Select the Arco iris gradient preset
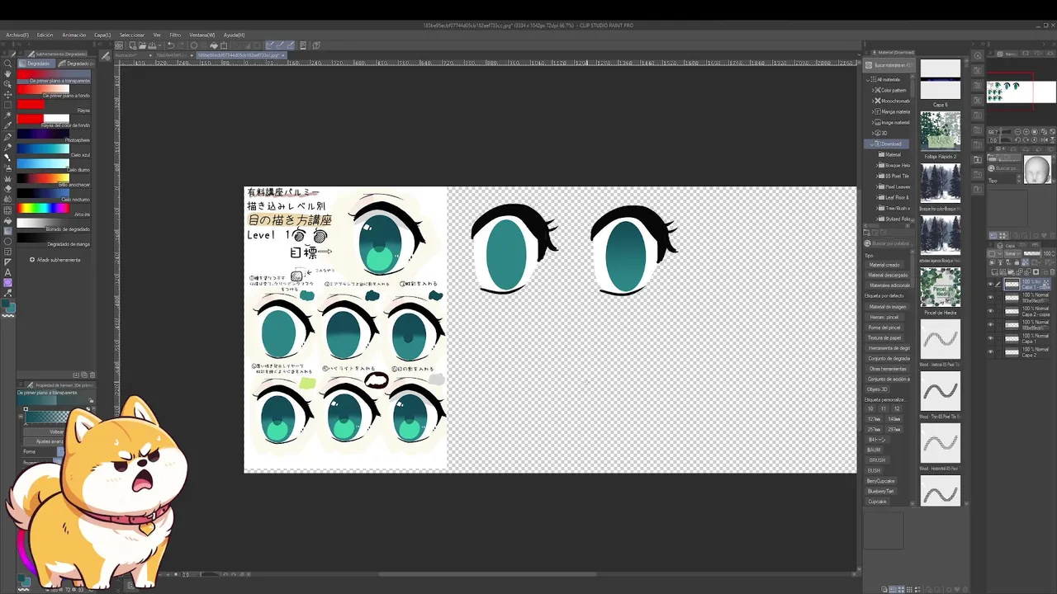 tap(54, 209)
